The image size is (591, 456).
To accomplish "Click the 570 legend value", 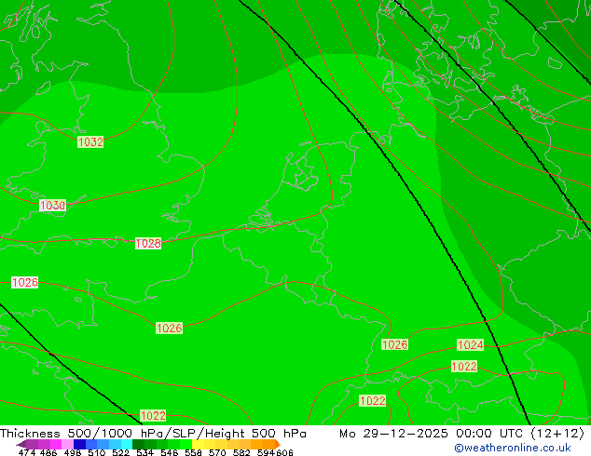I will pos(217,452).
